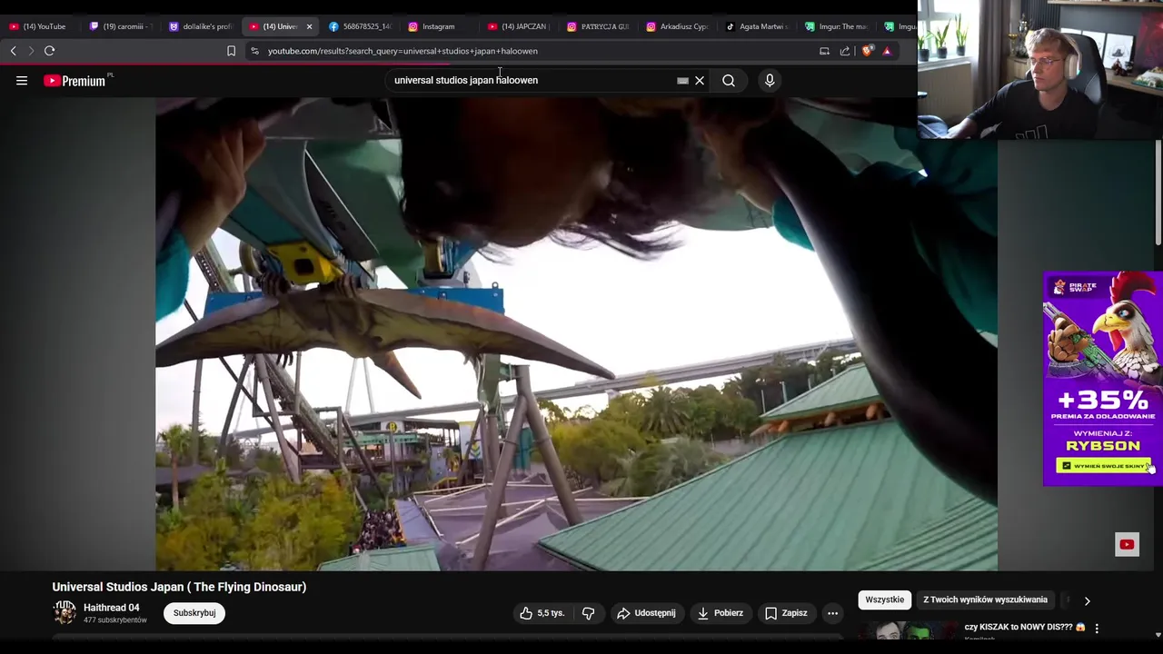This screenshot has width=1163, height=654.
Task: Run search with the magnifier icon
Action: pos(729,81)
